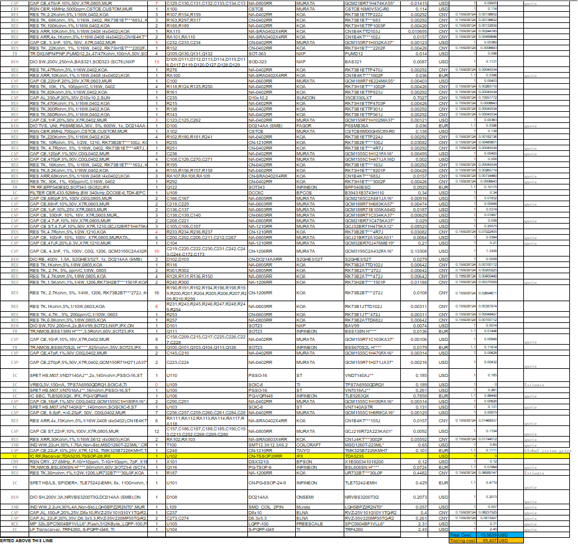Click the 'S-PQFP-G48' package cell
Image resolution: width=578 pixels, height=549 pixels.
tap(272, 530)
